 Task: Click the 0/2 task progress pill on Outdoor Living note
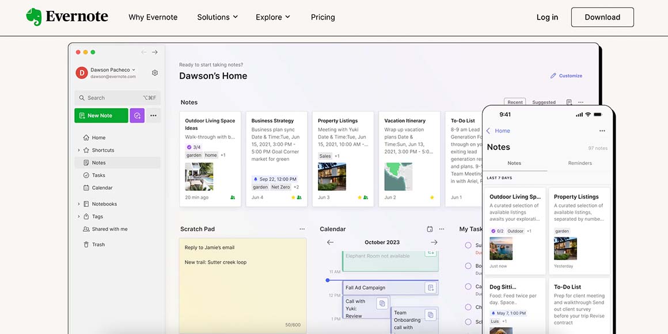pyautogui.click(x=498, y=231)
